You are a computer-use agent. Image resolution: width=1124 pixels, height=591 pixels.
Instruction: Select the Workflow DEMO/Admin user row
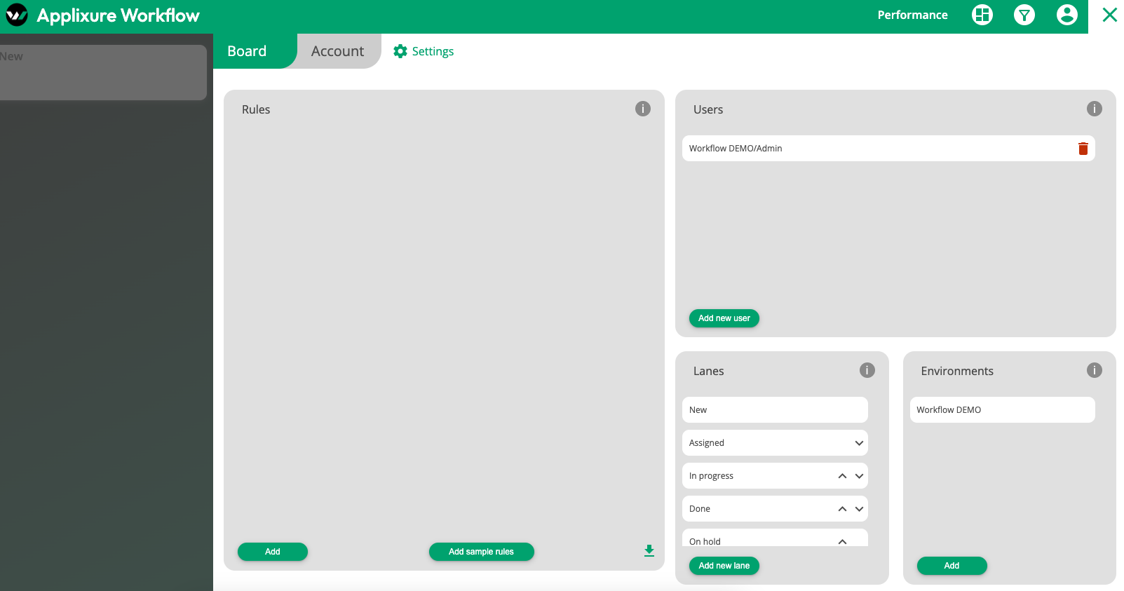coord(888,149)
